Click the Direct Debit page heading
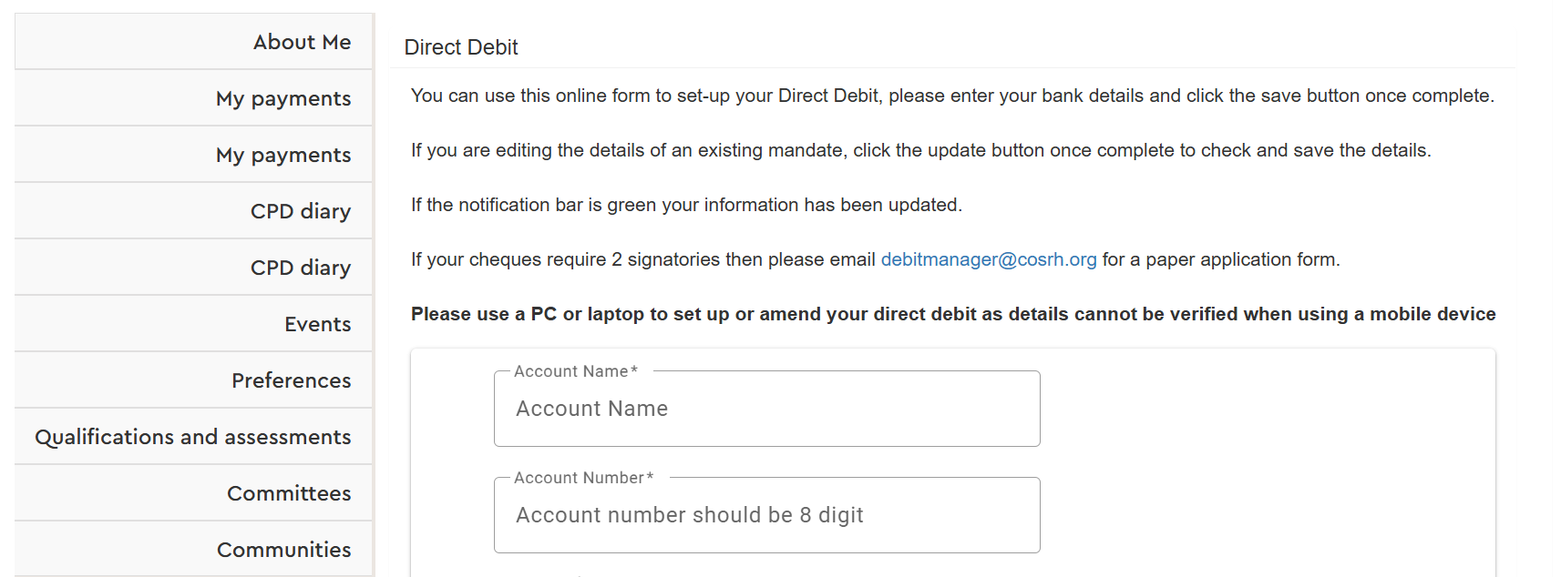This screenshot has width=1561, height=577. point(460,47)
